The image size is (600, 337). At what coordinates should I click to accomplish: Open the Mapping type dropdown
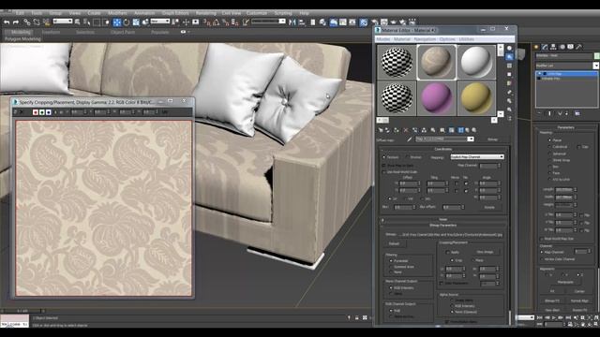(477, 157)
